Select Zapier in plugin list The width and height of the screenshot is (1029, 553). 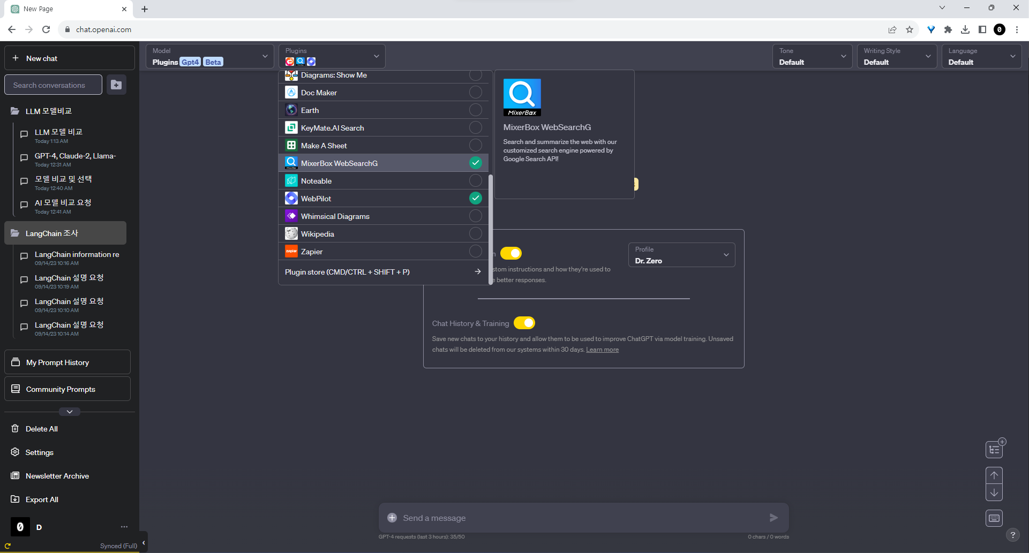tap(383, 252)
